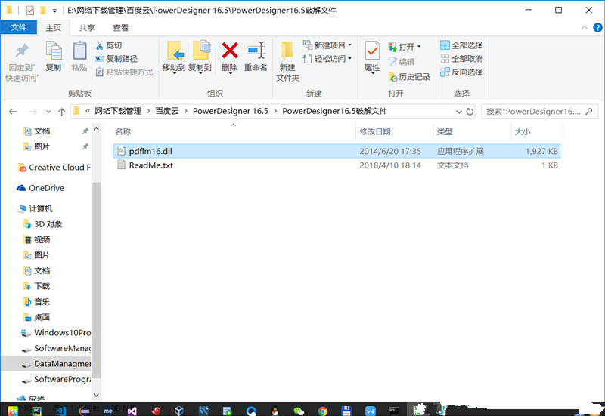This screenshot has width=605, height=416.
Task: Open Creative Cloud Files in sidebar
Action: pyautogui.click(x=54, y=168)
